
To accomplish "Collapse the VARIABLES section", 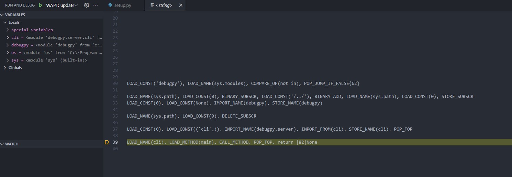I will pyautogui.click(x=15, y=15).
